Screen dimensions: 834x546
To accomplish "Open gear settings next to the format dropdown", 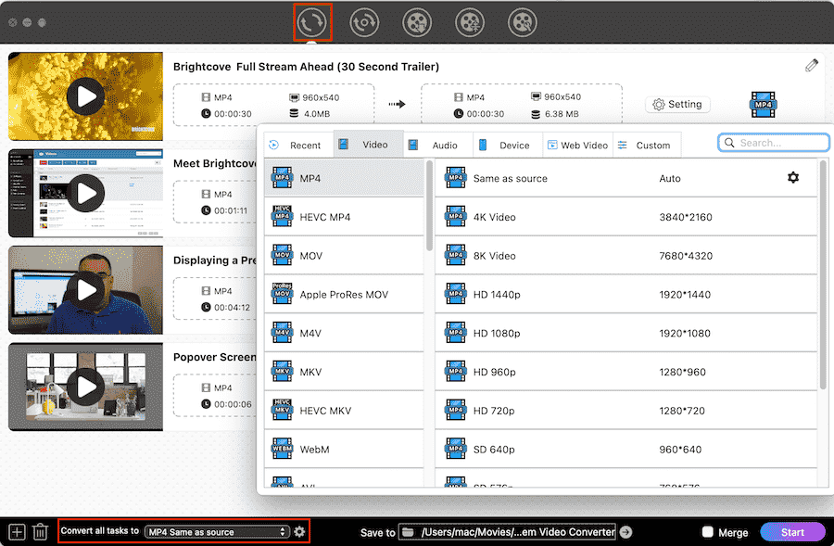I will pos(299,532).
